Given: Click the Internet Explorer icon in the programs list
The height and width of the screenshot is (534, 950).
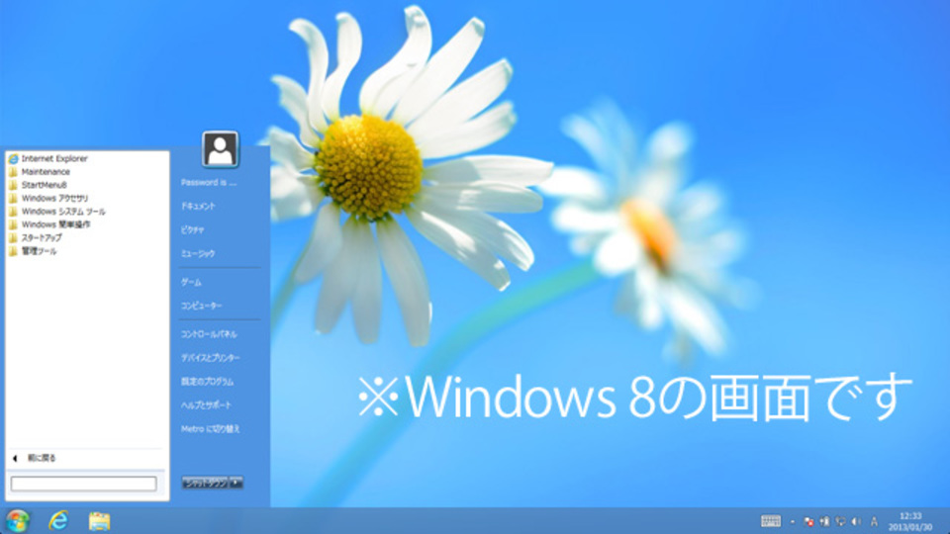Looking at the screenshot, I should coord(13,158).
